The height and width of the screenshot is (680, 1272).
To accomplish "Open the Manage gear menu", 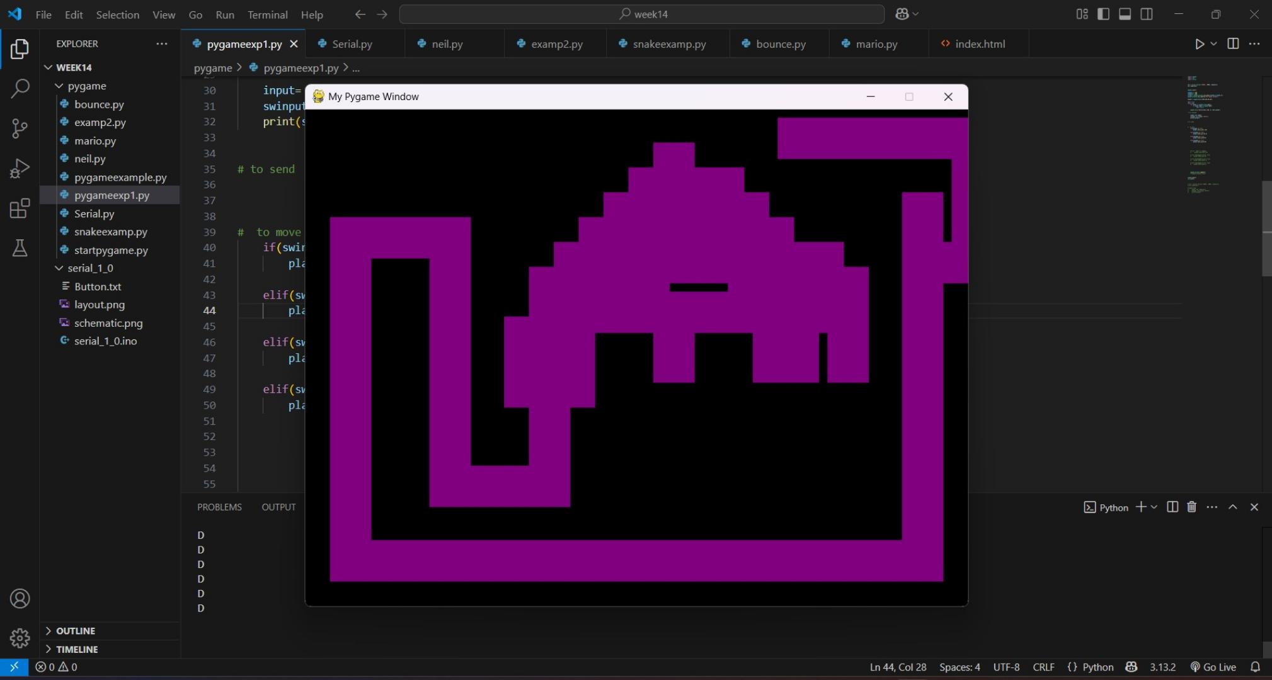I will [x=20, y=638].
